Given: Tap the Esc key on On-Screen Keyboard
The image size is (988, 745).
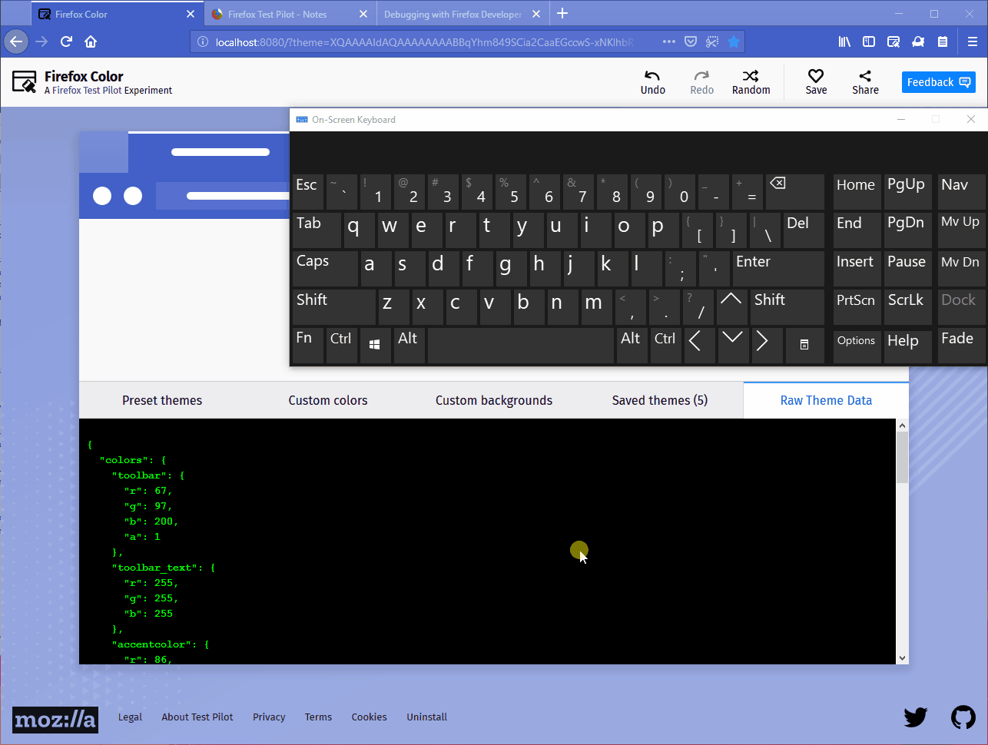Looking at the screenshot, I should point(307,192).
